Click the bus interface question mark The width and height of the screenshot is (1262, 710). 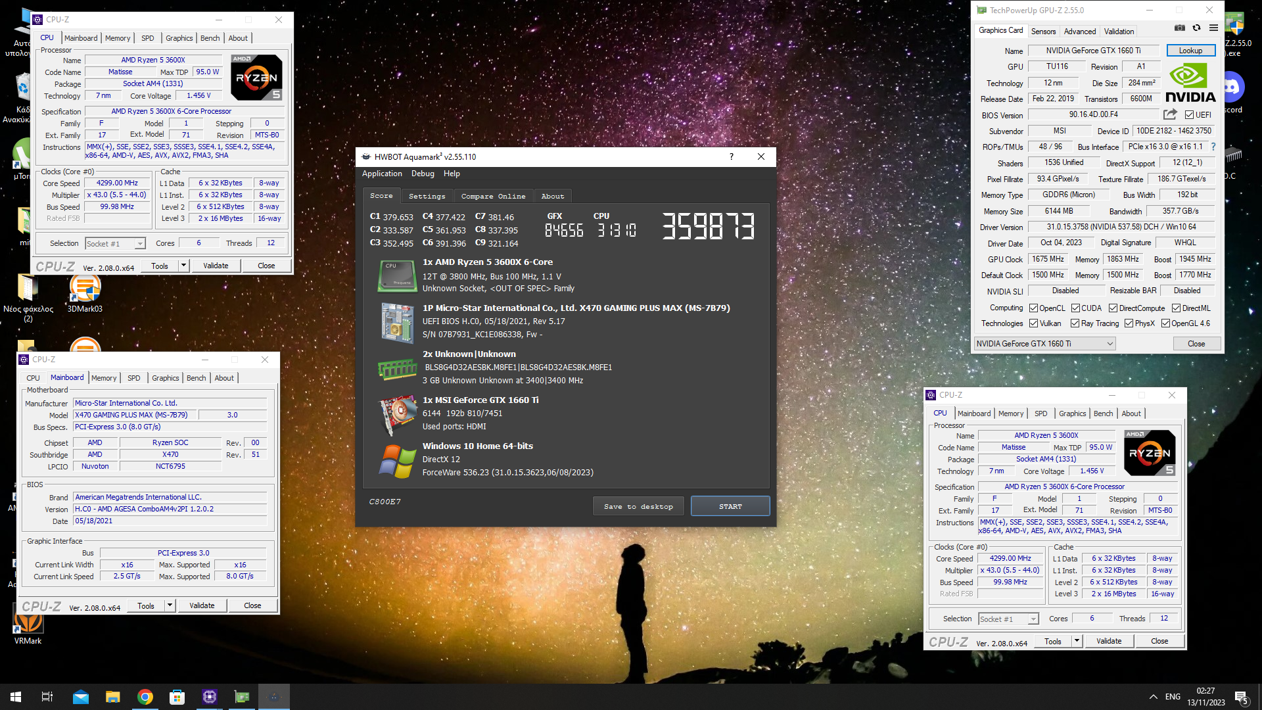click(1213, 147)
